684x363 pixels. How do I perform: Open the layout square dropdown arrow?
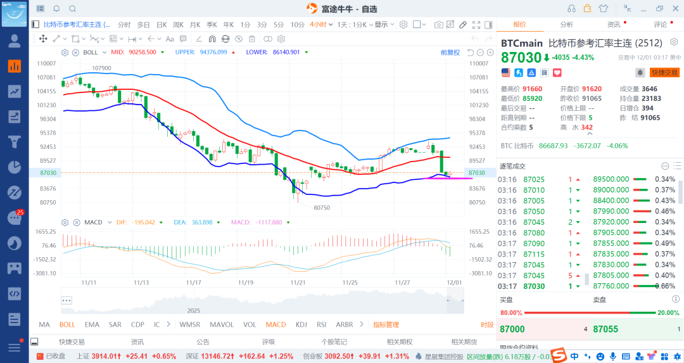pyautogui.click(x=424, y=25)
